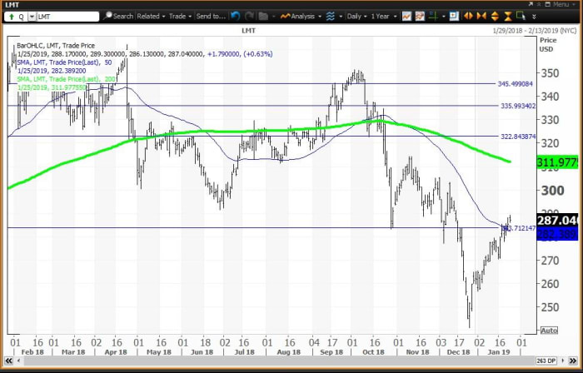Click the horizontal compress orange arrows icon

[481, 16]
